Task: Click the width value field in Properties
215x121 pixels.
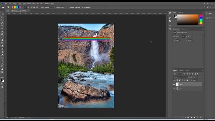Action: (x=178, y=37)
